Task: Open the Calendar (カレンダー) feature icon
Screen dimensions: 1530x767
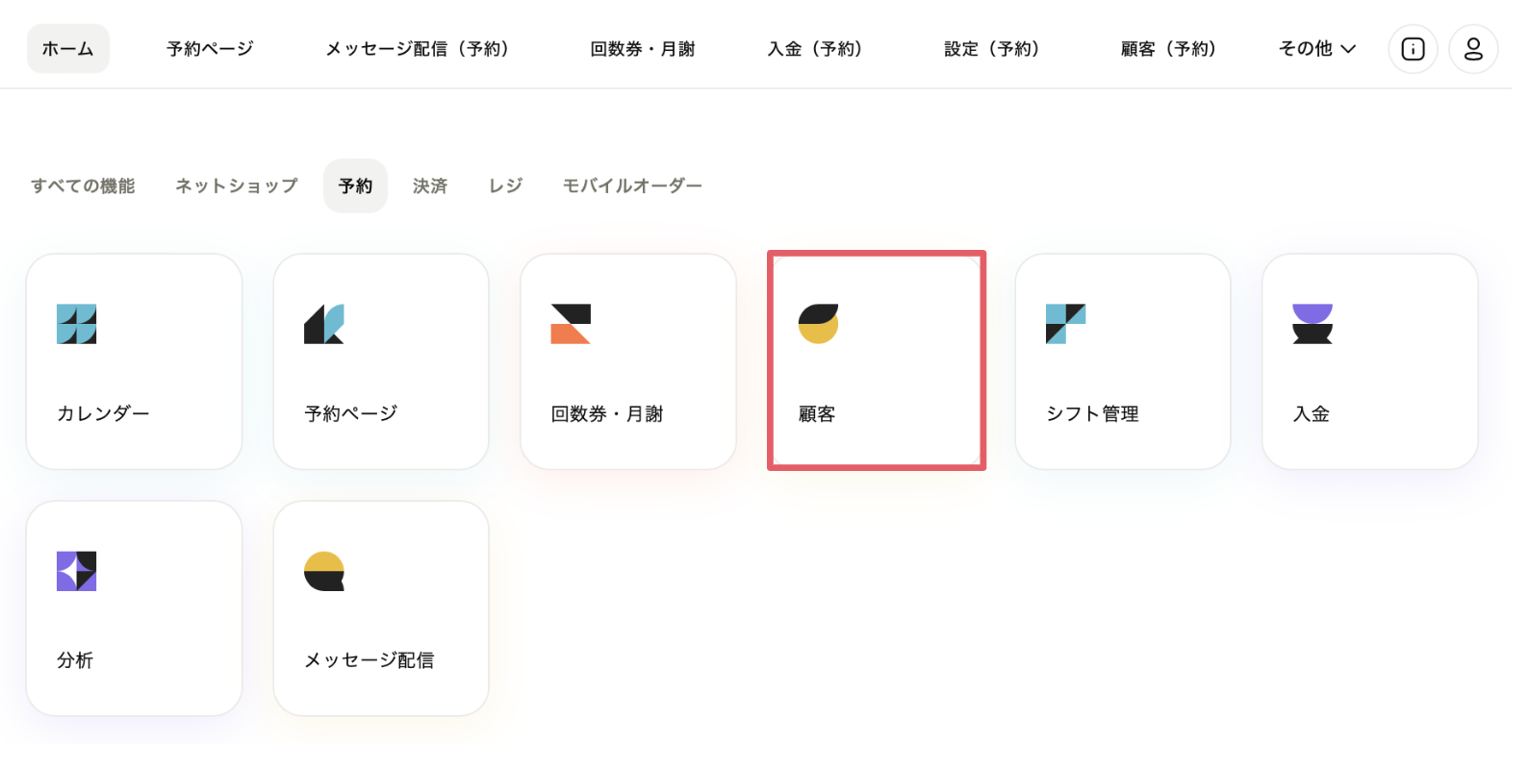Action: 77,324
